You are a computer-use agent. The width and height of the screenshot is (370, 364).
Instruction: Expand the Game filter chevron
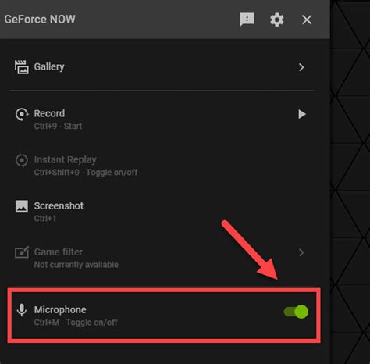[301, 252]
